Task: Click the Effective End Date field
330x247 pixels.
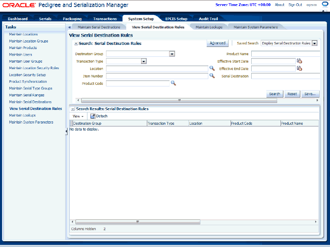Action: pos(273,69)
